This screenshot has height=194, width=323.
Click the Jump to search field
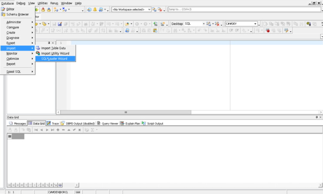[x=244, y=10]
